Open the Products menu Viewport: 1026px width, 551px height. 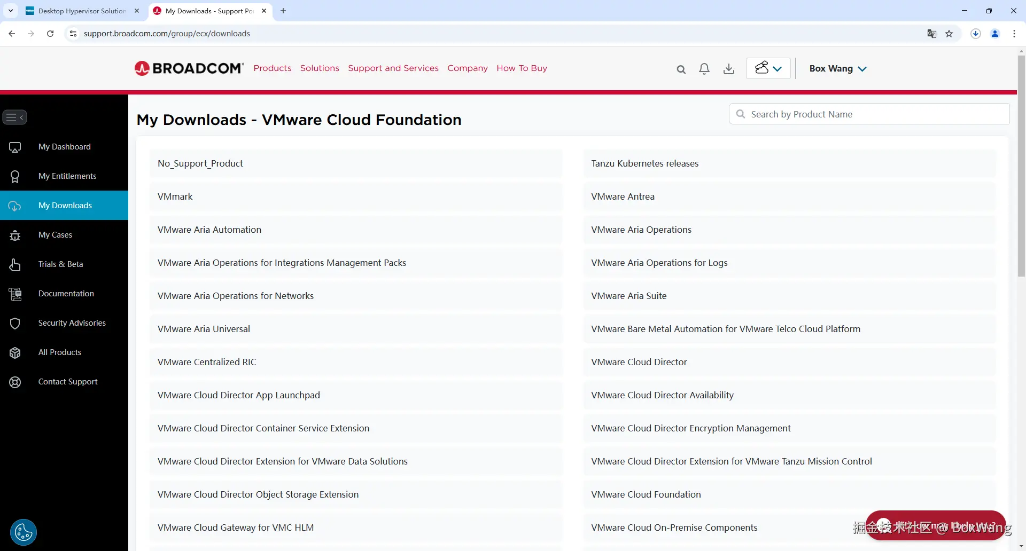pos(273,68)
